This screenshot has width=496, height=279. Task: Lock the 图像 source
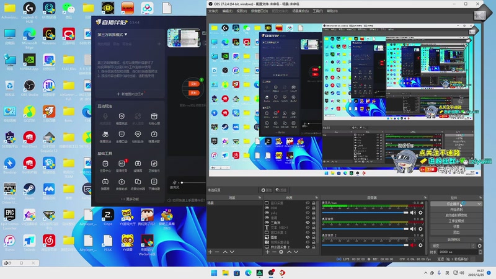point(314,237)
